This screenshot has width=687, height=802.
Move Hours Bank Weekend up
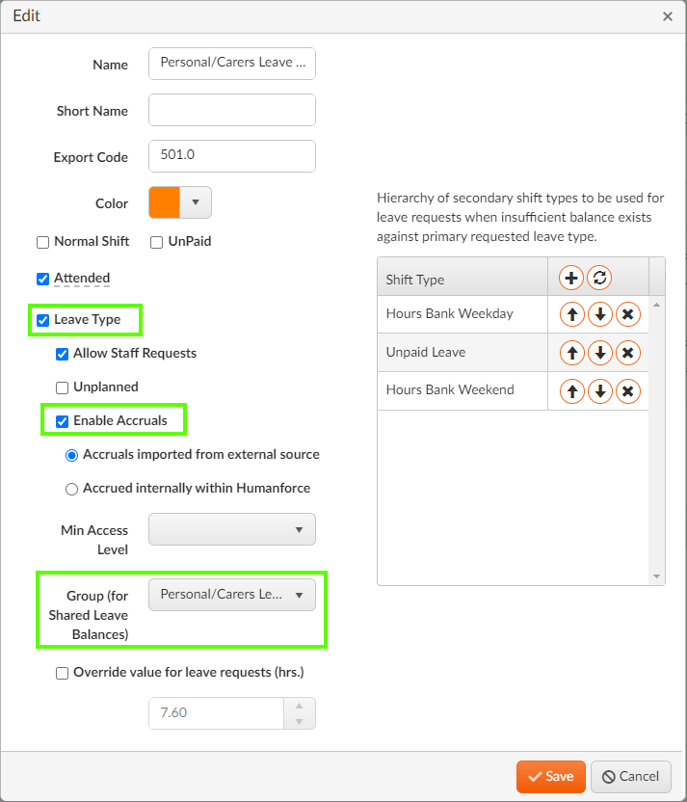572,391
